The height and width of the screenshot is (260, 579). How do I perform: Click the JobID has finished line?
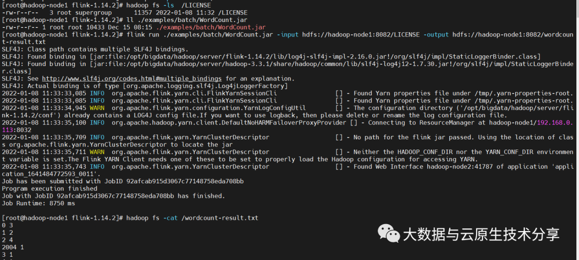pyautogui.click(x=113, y=196)
